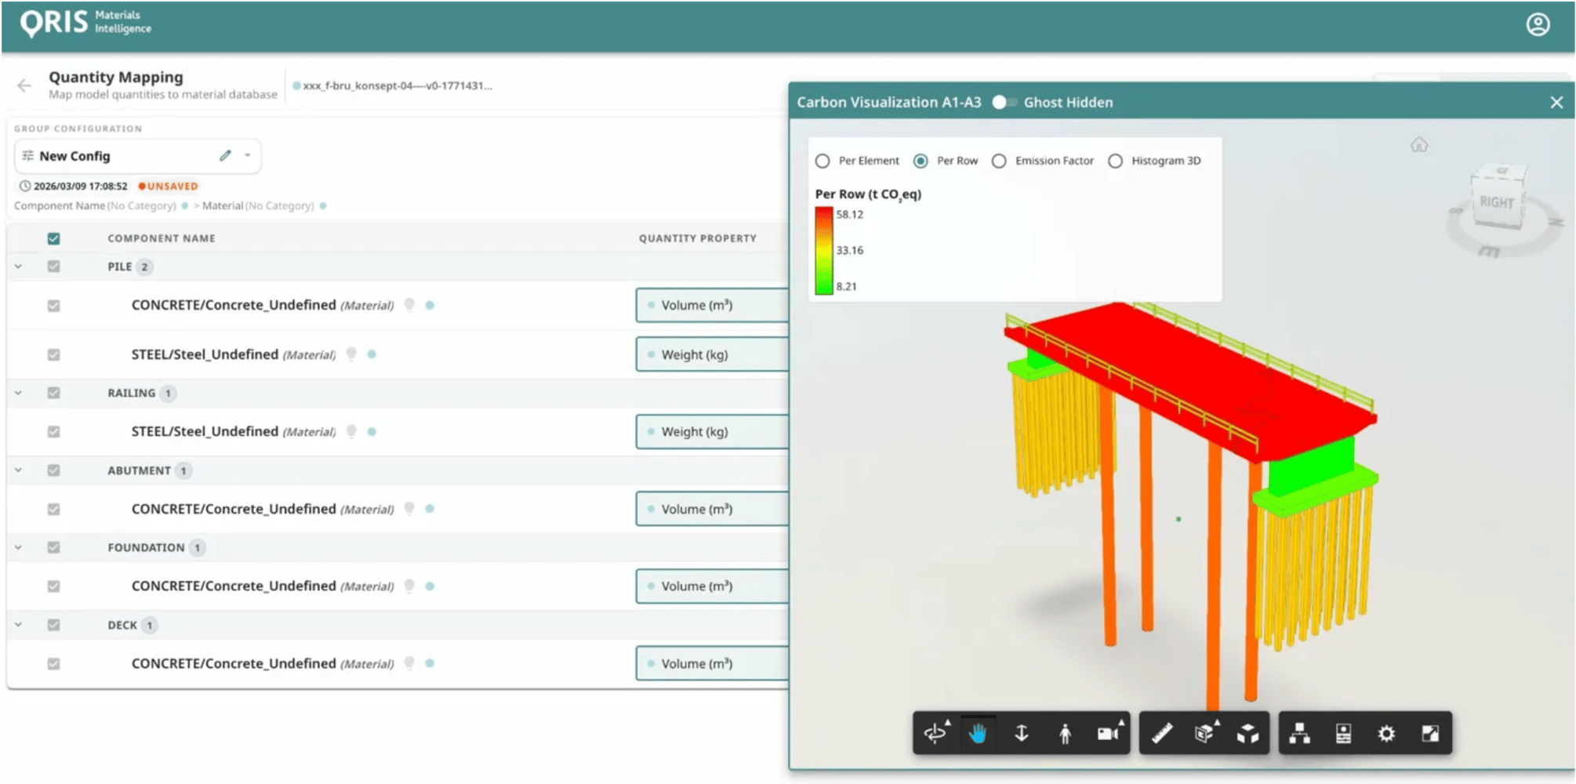Open viewer Settings gear

[x=1386, y=733]
